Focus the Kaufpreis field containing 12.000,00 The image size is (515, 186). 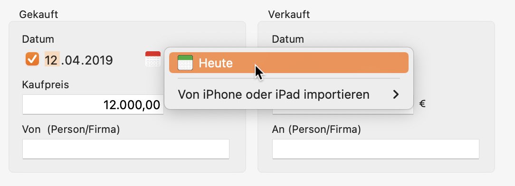(93, 104)
